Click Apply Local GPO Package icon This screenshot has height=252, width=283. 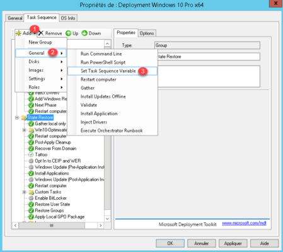click(x=31, y=217)
